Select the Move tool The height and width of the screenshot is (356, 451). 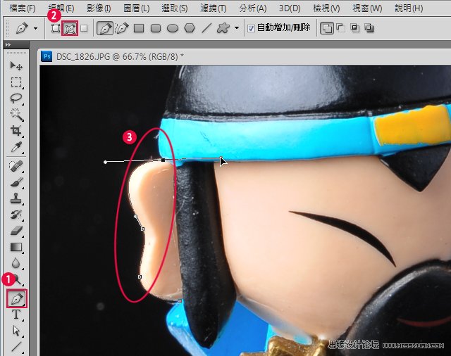tap(16, 65)
